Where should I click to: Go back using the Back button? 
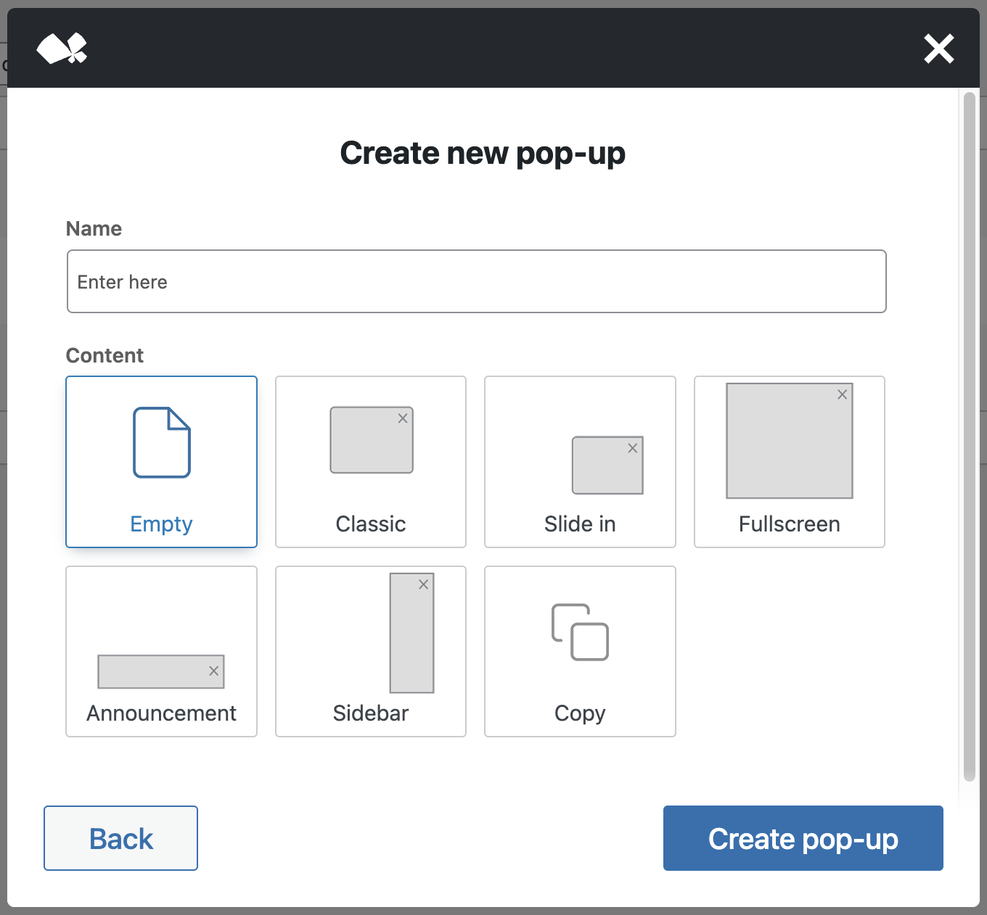[x=120, y=838]
